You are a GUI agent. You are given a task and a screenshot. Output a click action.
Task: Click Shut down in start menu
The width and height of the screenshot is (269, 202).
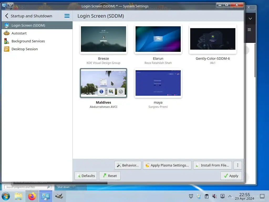64,187
